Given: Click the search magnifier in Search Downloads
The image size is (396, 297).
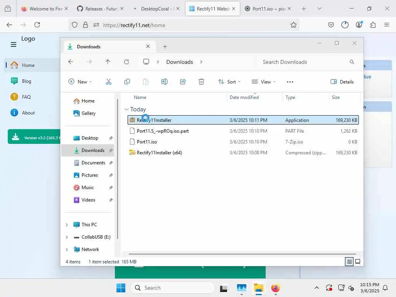Looking at the screenshot, I should pos(352,62).
